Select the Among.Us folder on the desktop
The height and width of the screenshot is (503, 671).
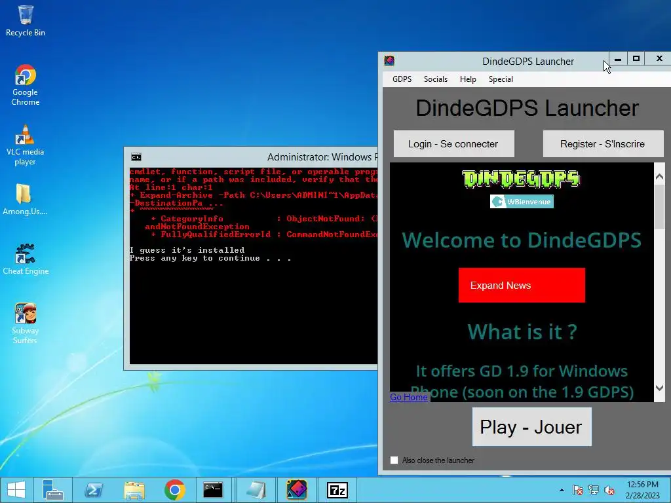(25, 199)
